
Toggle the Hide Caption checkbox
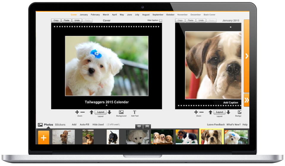[161, 21]
